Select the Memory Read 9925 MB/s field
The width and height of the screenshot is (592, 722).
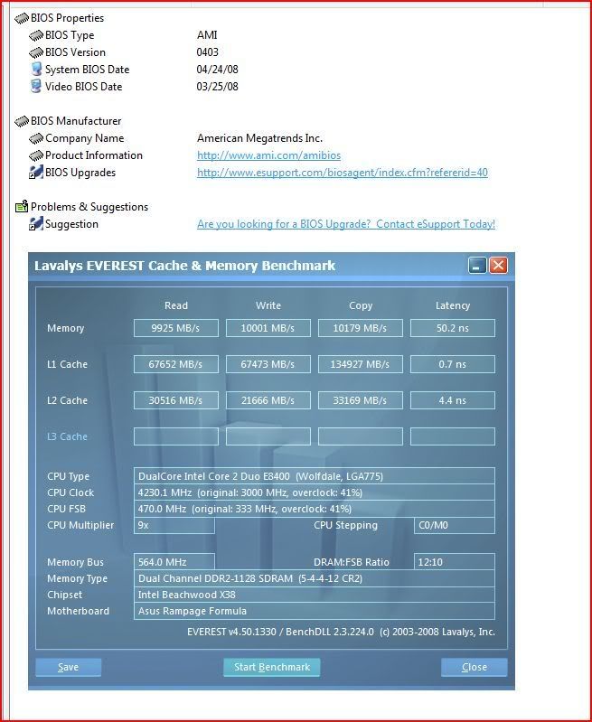point(176,328)
